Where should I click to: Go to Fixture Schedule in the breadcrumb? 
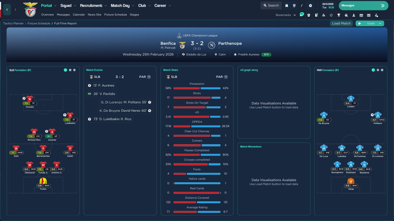coord(39,23)
